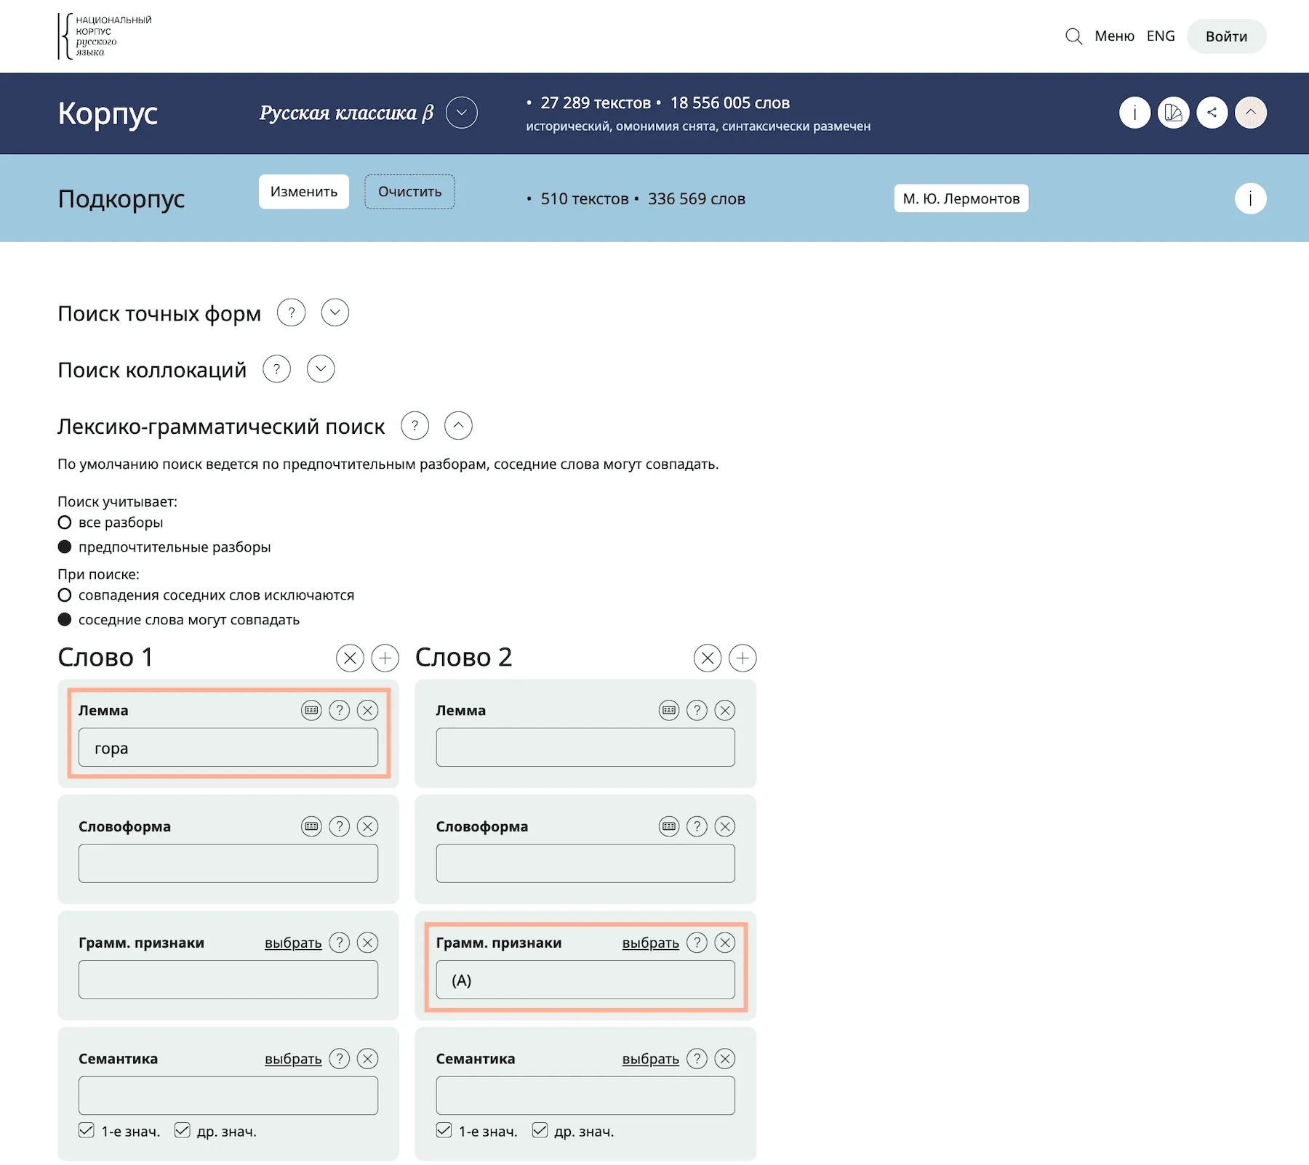Click corpus info icon in dark header

(1134, 113)
